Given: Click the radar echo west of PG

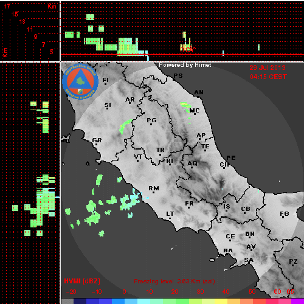Looking at the screenshot, I should pyautogui.click(x=125, y=126).
